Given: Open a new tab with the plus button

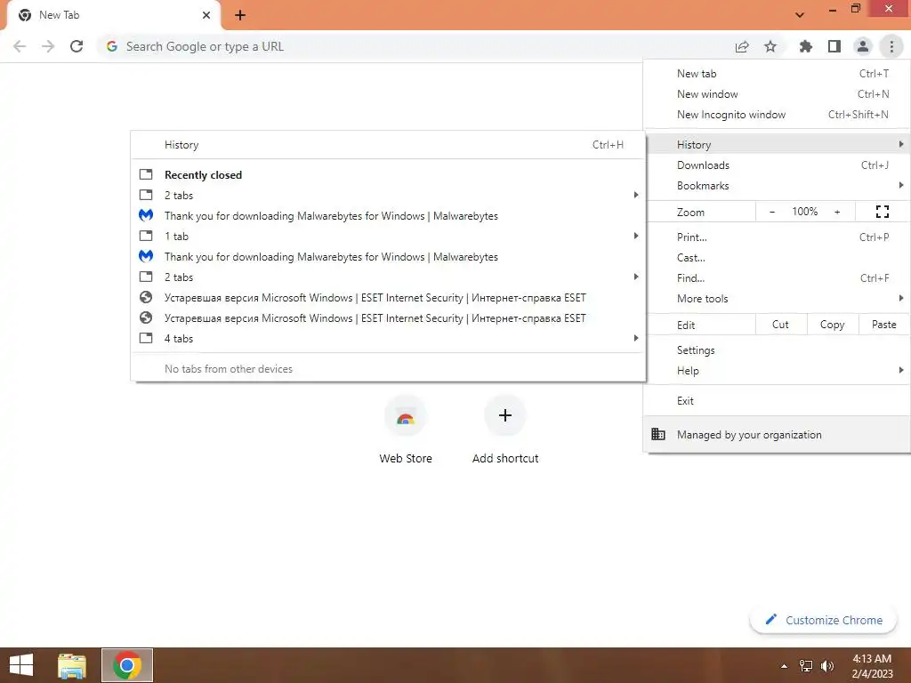Looking at the screenshot, I should pos(240,15).
